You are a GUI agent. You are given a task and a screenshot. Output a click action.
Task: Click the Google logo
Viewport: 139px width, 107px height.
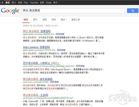pos(10,11)
